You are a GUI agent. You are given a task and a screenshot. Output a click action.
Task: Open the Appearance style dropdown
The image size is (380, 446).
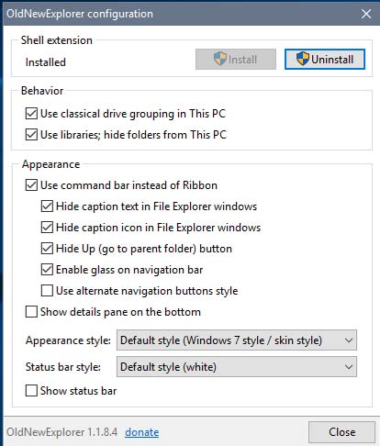click(x=237, y=340)
